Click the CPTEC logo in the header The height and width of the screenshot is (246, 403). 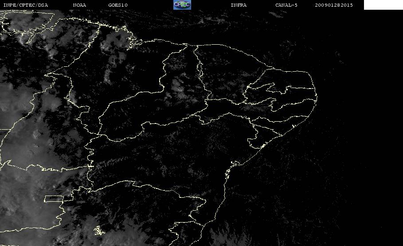182,4
